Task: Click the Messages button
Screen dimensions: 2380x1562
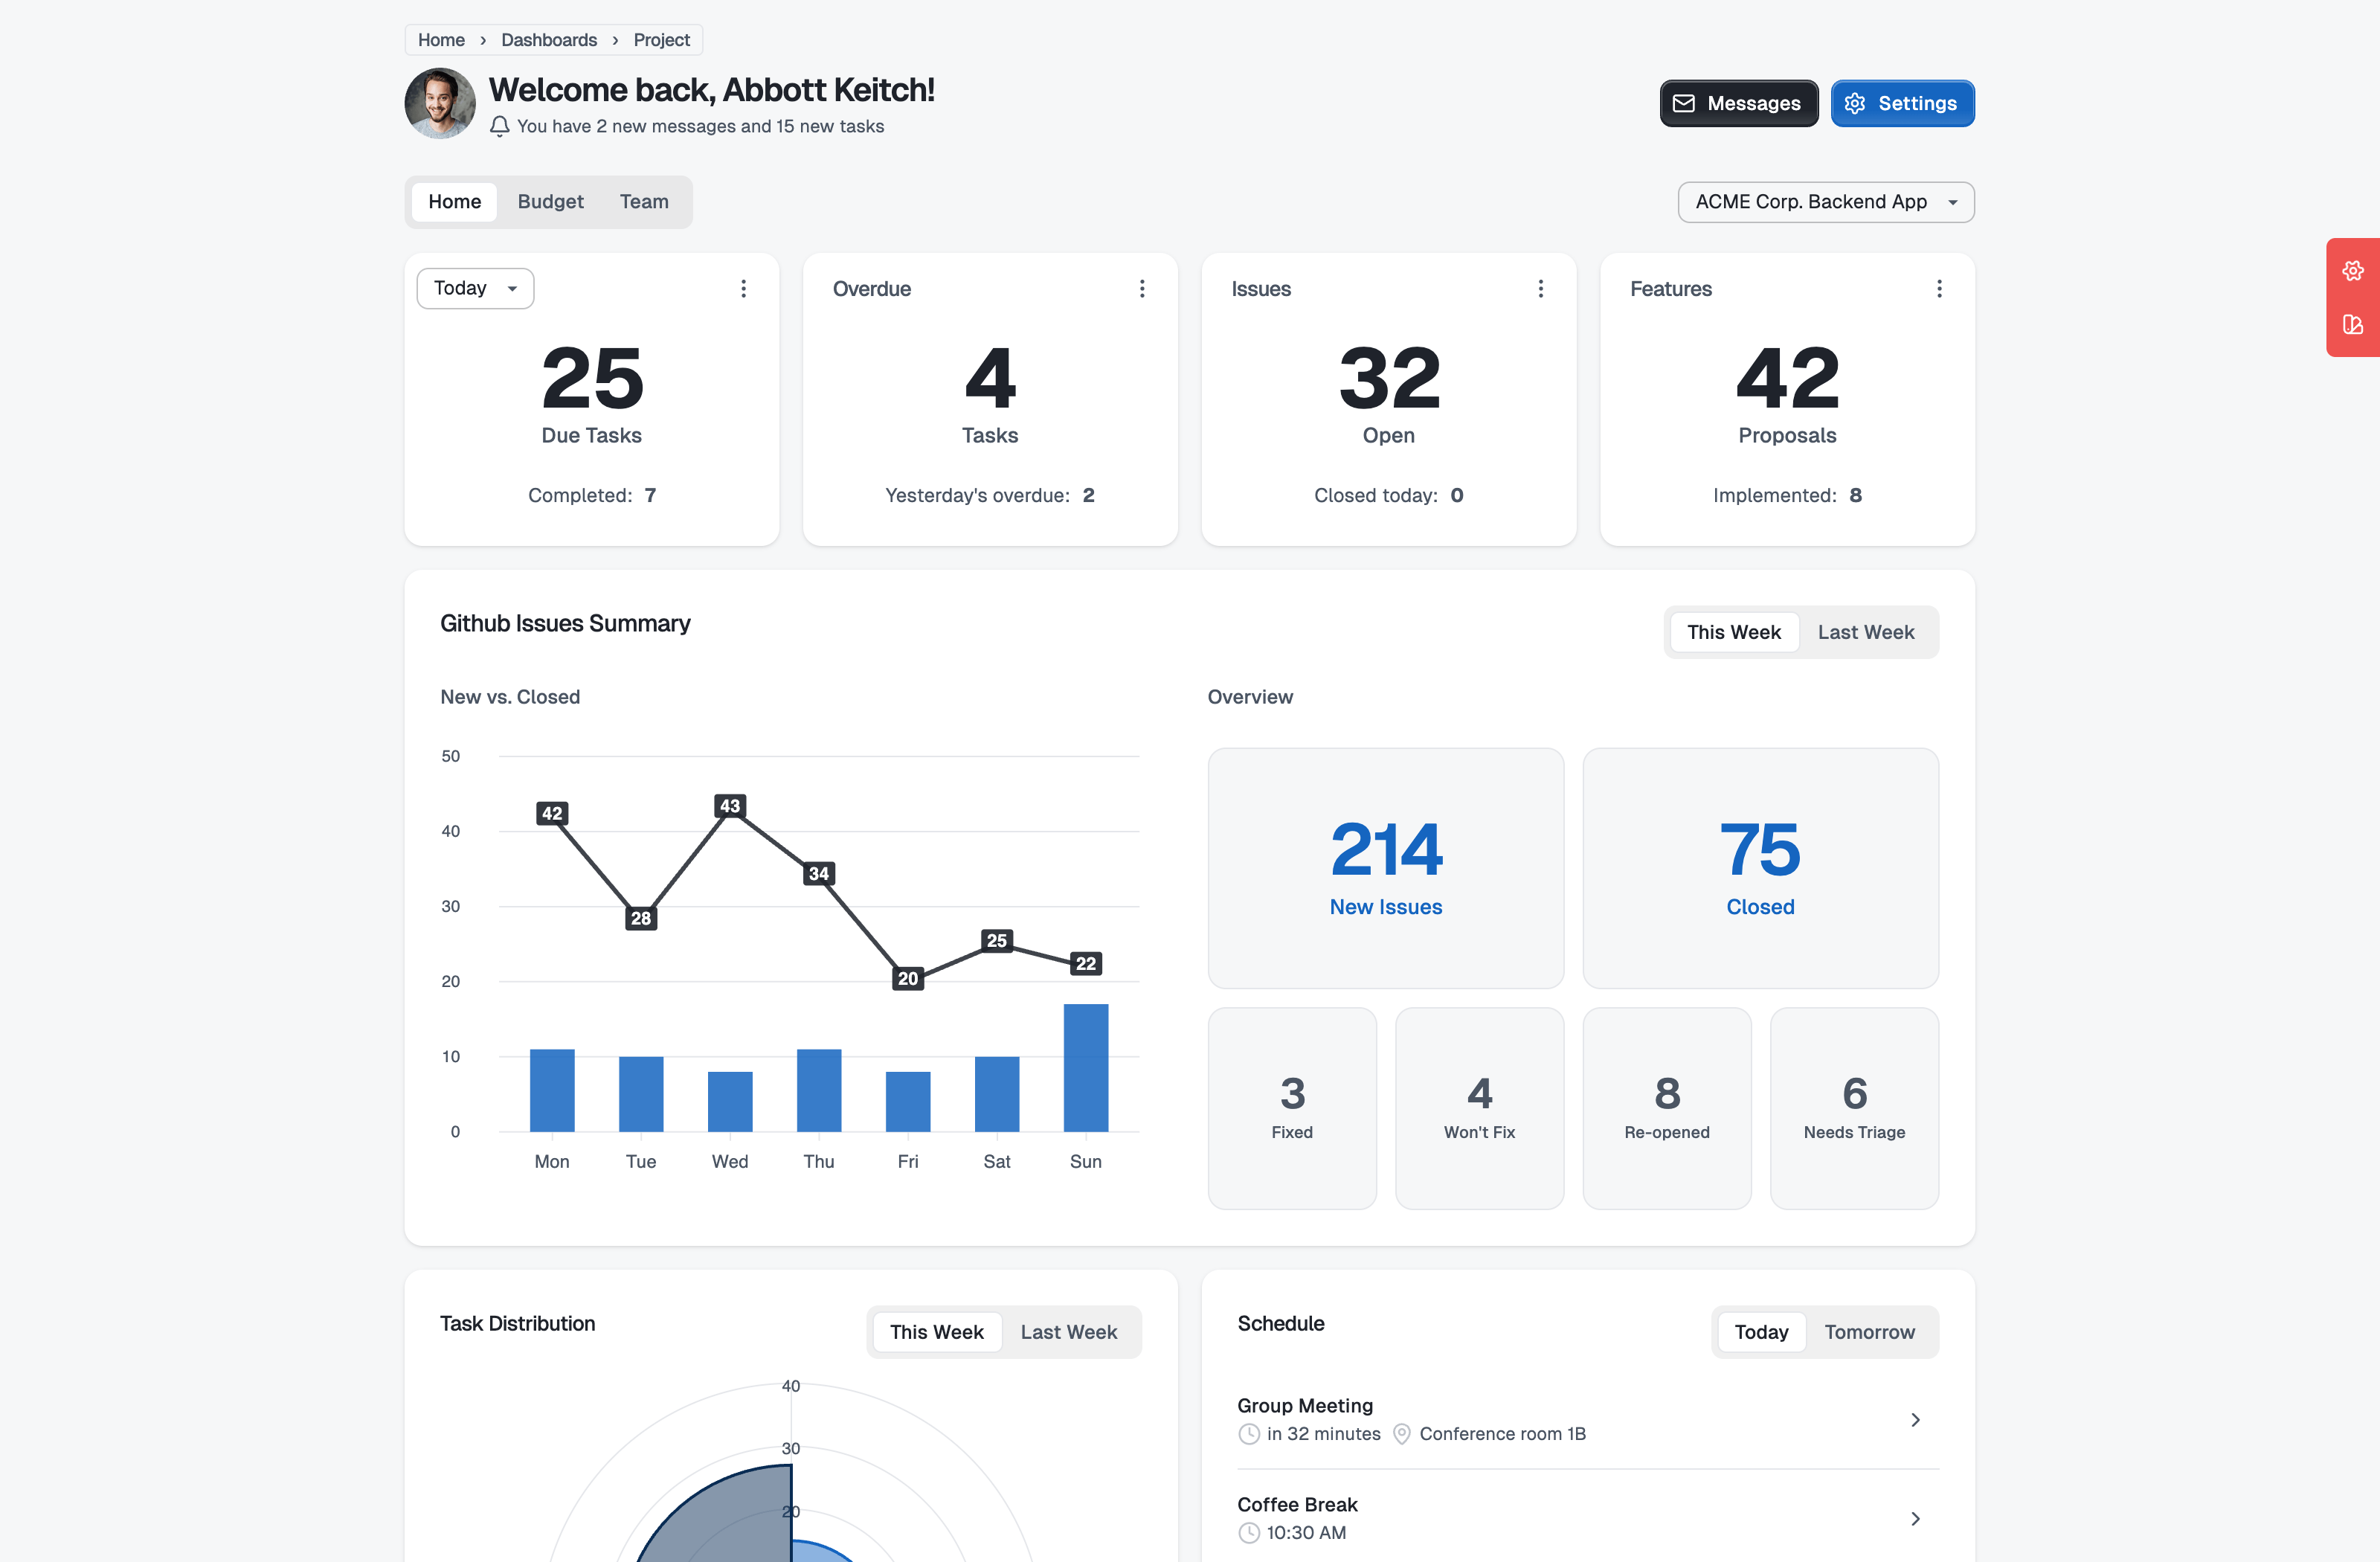Action: [1738, 104]
